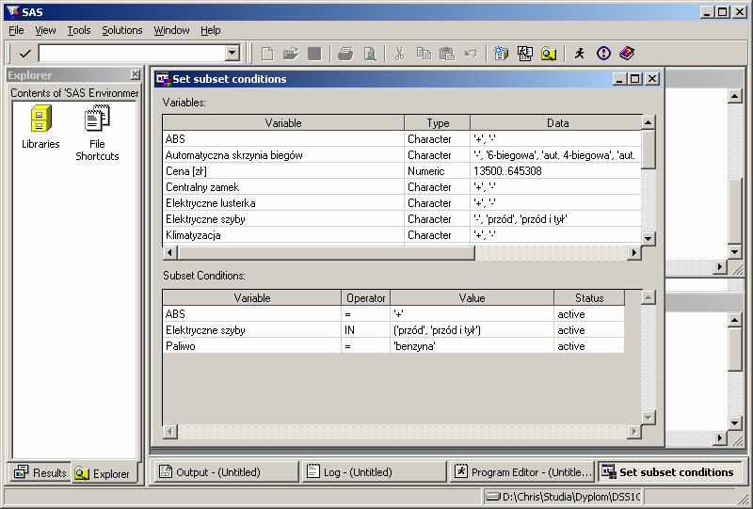
Task: Click the ('przód', 'przód i tył') value cell
Action: click(x=473, y=330)
